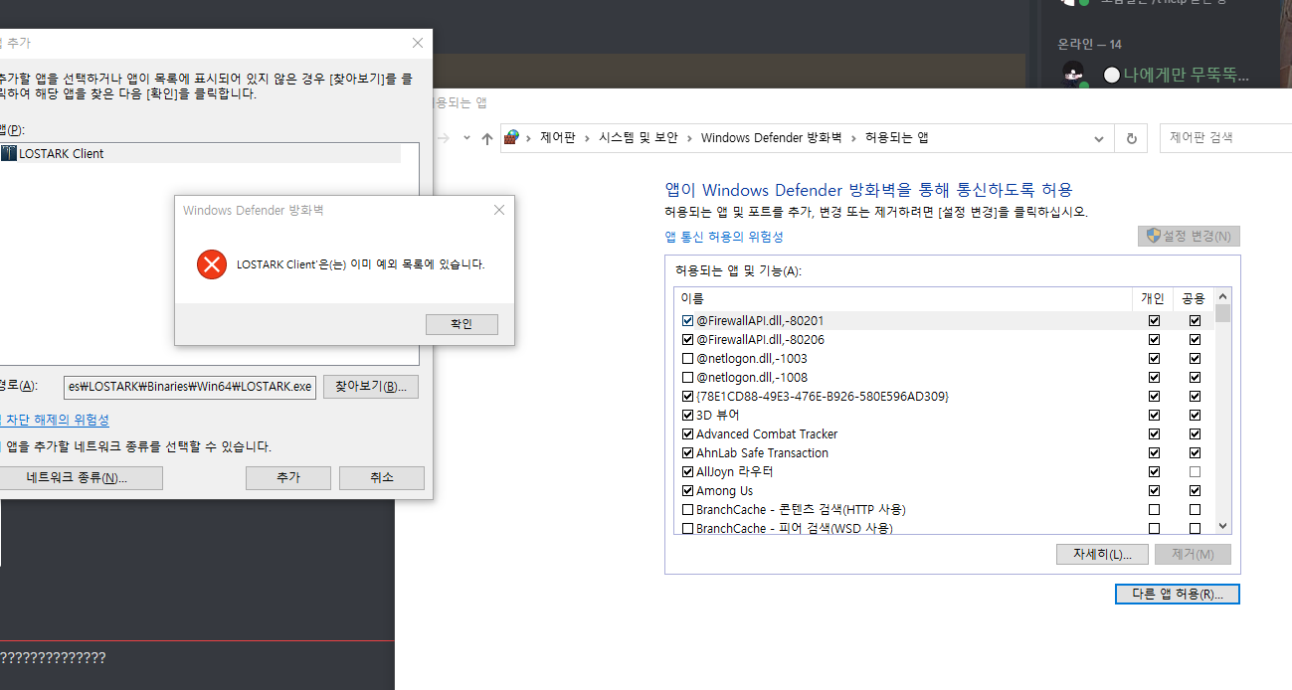Confirm the error with the 확인 button

point(461,324)
